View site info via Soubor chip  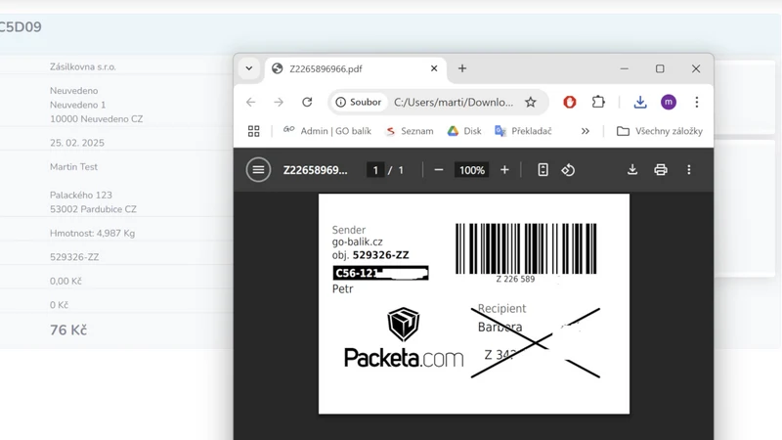359,103
